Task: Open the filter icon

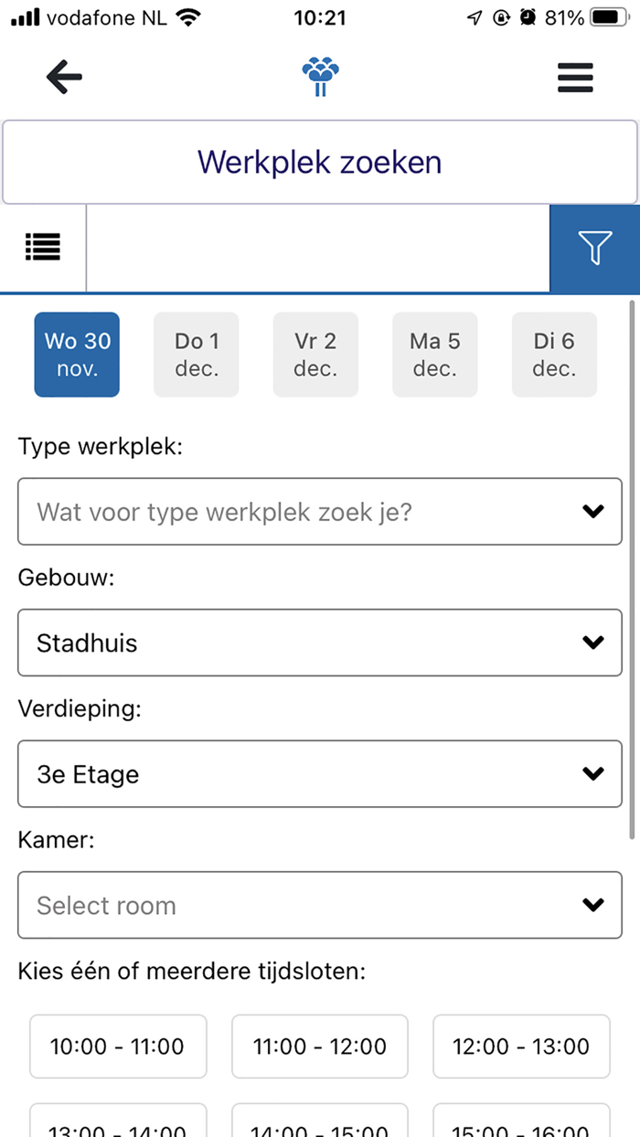Action: pos(595,247)
